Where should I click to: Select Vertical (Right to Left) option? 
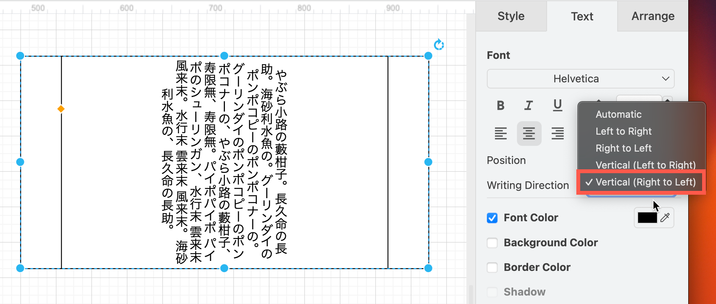tap(642, 182)
